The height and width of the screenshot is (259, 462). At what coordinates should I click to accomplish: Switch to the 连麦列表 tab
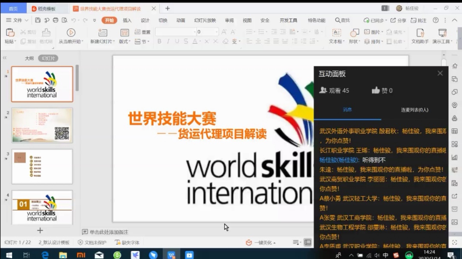414,110
